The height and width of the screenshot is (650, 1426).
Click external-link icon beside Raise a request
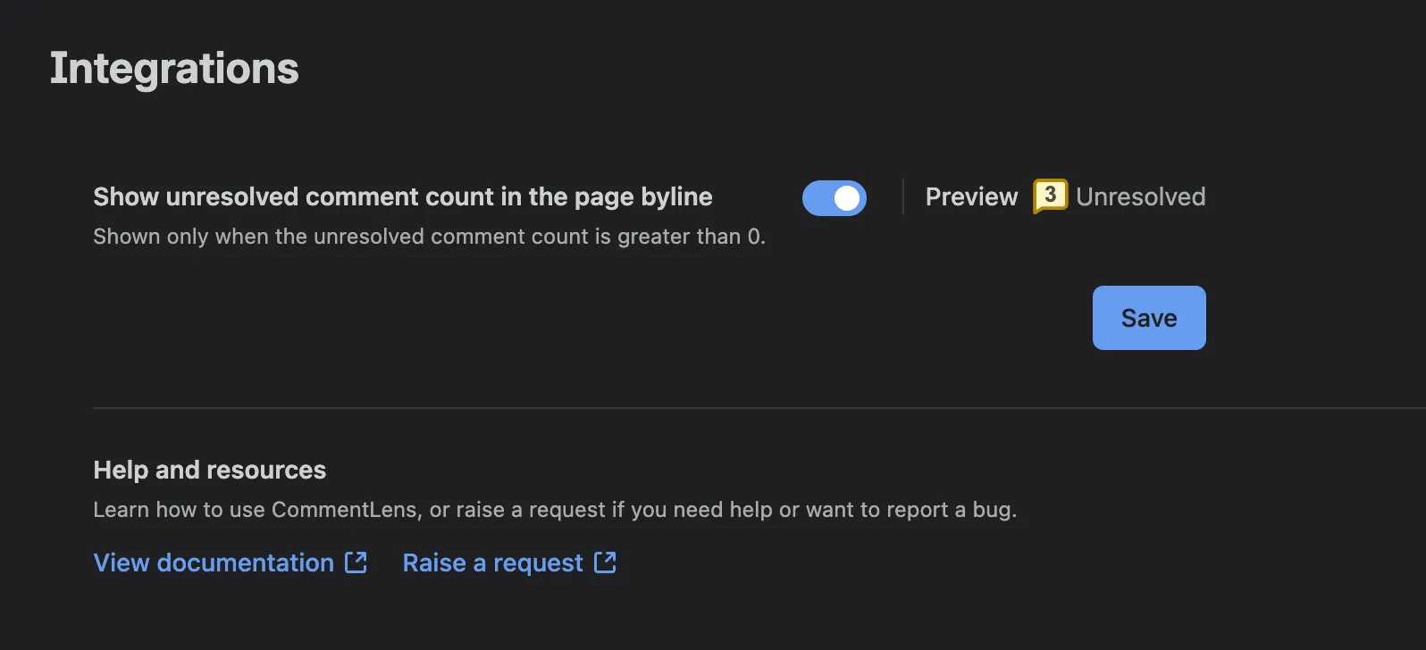[x=605, y=562]
